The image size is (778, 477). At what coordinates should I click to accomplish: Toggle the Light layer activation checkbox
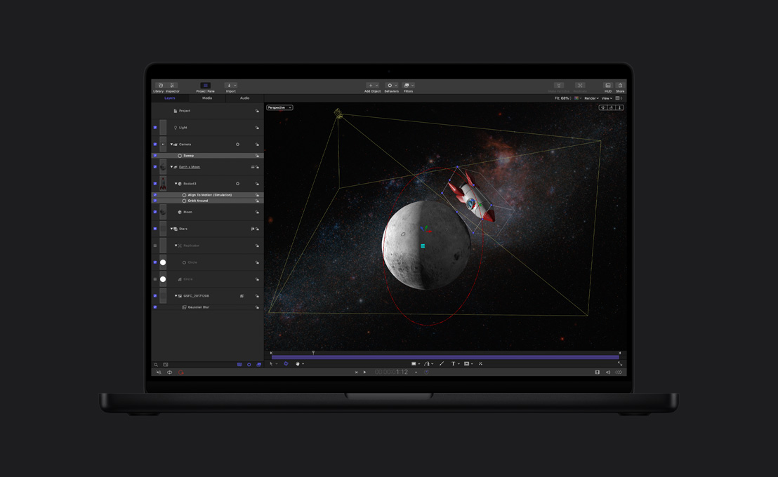pyautogui.click(x=154, y=127)
